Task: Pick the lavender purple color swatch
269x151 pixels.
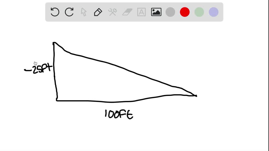Action: [x=214, y=12]
